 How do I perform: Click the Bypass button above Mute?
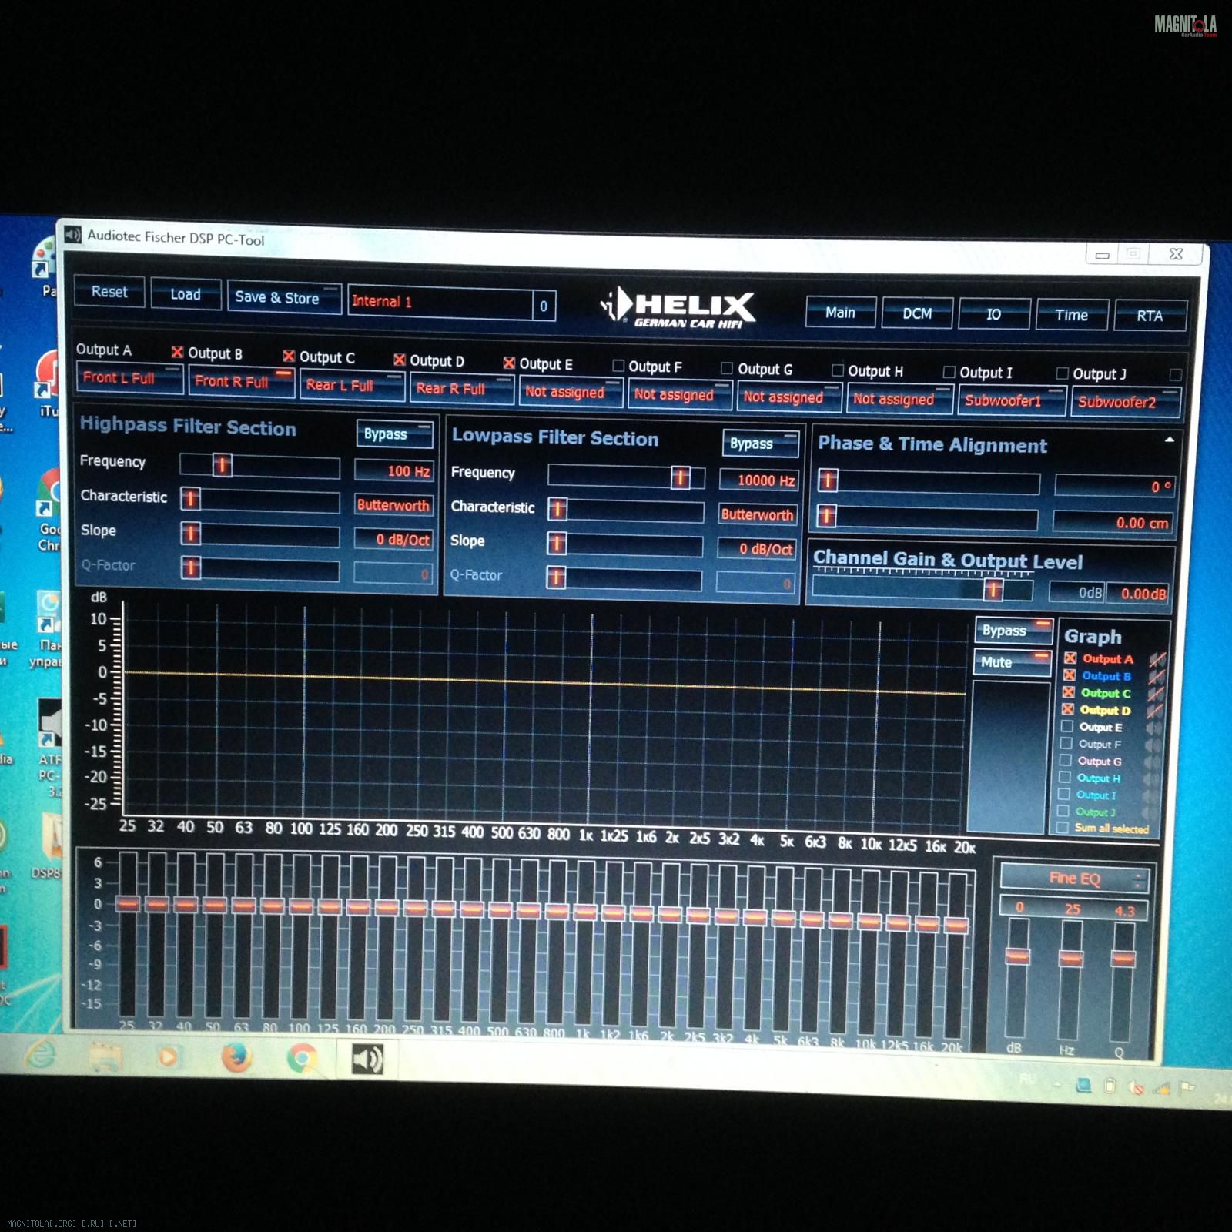tap(1013, 630)
